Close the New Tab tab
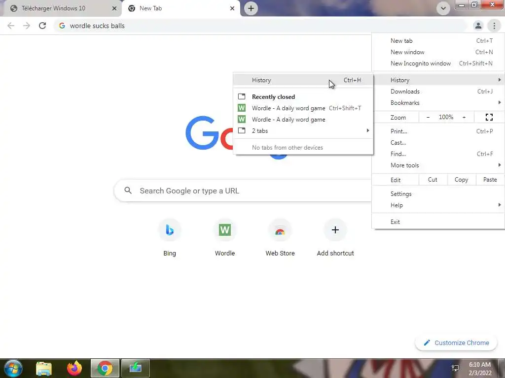 [232, 8]
